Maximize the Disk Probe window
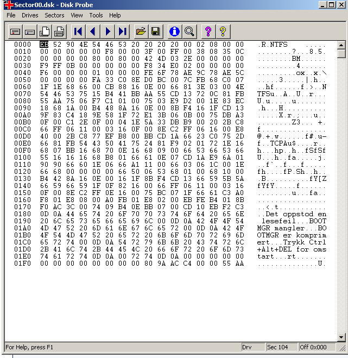The height and width of the screenshot is (358, 348). 332,5
